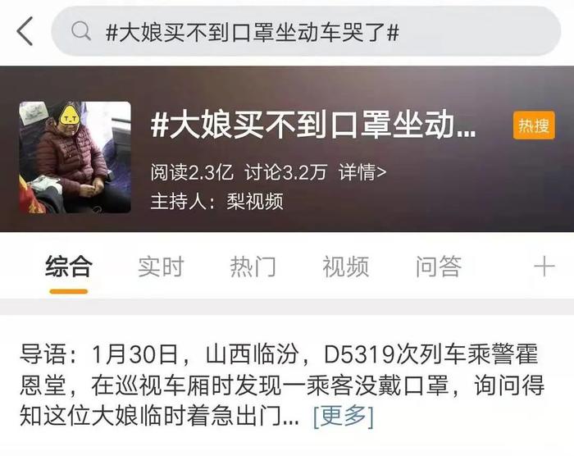Viewport: 574px width, 456px height.
Task: Tap the orange underline beneath 综合
Action: click(68, 291)
